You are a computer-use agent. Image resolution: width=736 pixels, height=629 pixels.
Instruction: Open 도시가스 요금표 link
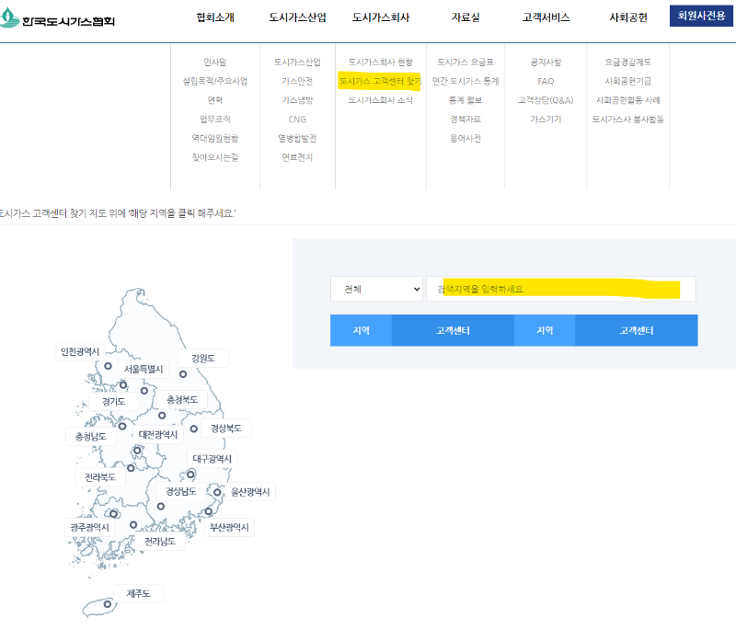tap(466, 62)
